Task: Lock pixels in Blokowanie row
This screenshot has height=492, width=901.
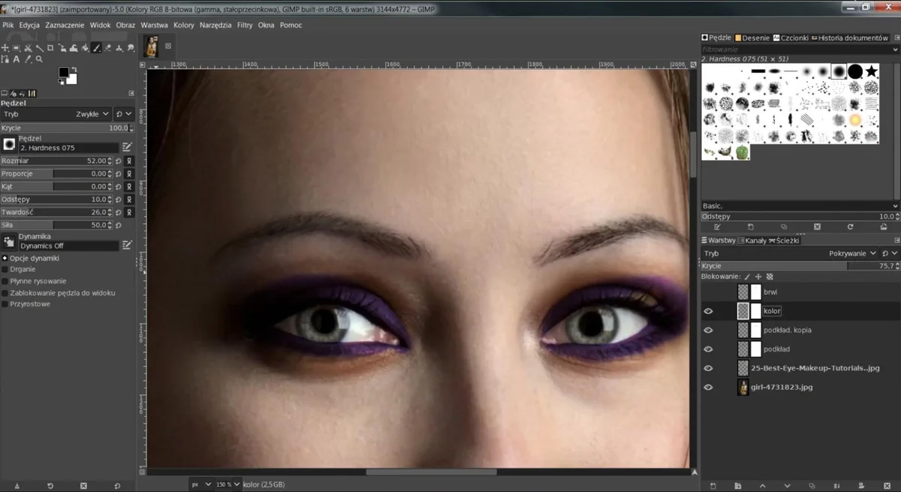Action: pyautogui.click(x=747, y=277)
